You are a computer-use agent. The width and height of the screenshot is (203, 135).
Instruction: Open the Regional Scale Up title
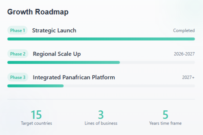(57, 54)
